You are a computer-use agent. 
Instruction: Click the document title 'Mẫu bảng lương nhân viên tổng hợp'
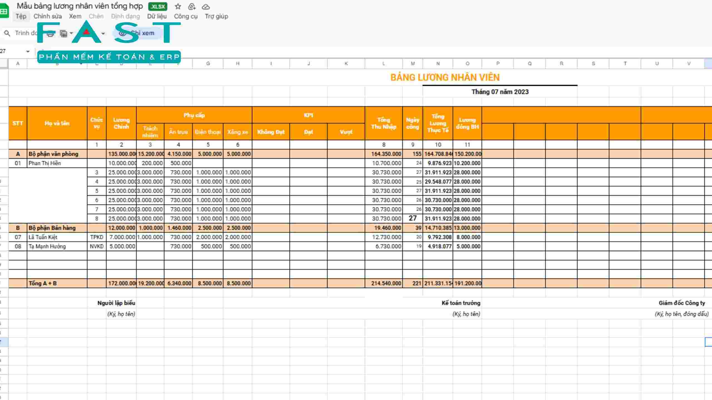pyautogui.click(x=80, y=6)
